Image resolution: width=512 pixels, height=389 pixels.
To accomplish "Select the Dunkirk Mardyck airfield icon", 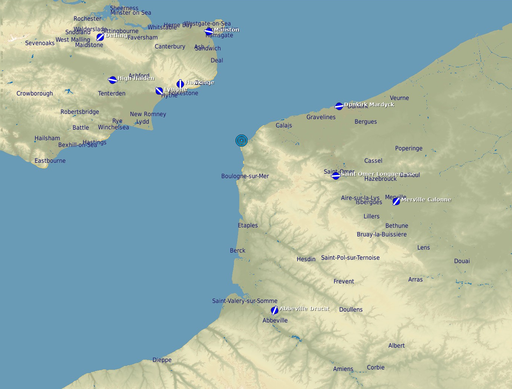I will [x=339, y=106].
